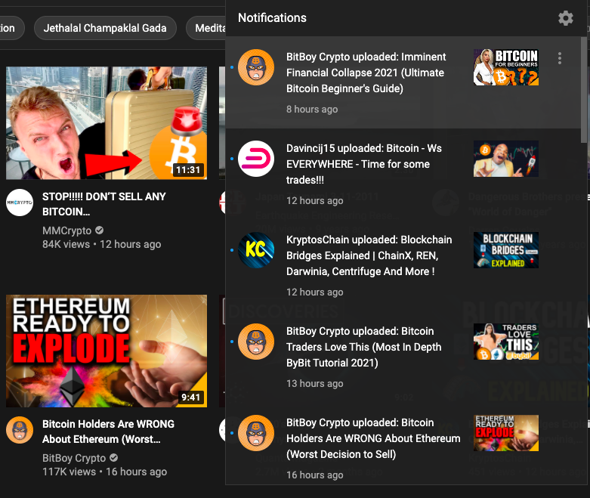Click Davincij15 channel avatar in notifications
Image resolution: width=590 pixels, height=498 pixels.
click(256, 159)
